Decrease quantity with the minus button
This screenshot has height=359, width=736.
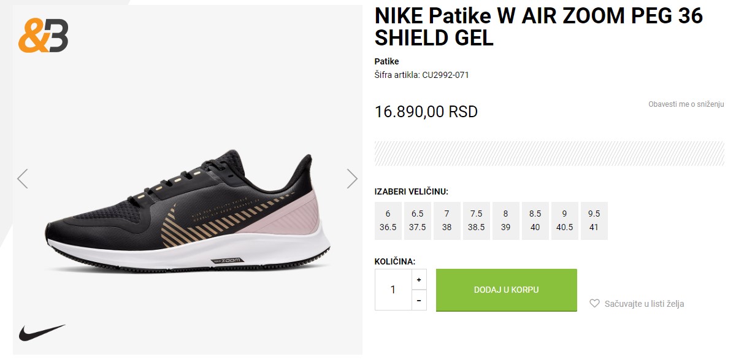419,301
